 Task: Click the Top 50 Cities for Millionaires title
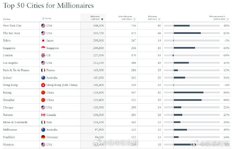click(48, 6)
